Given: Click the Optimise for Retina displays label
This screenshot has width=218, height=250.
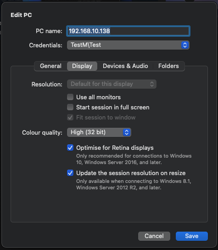Looking at the screenshot, I should click(x=115, y=148).
